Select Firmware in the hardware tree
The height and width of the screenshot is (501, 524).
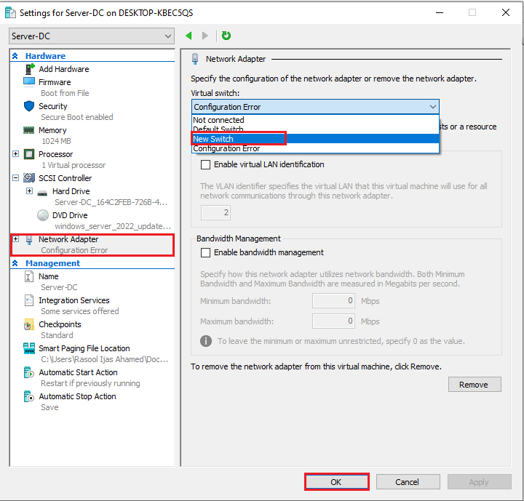click(x=55, y=82)
